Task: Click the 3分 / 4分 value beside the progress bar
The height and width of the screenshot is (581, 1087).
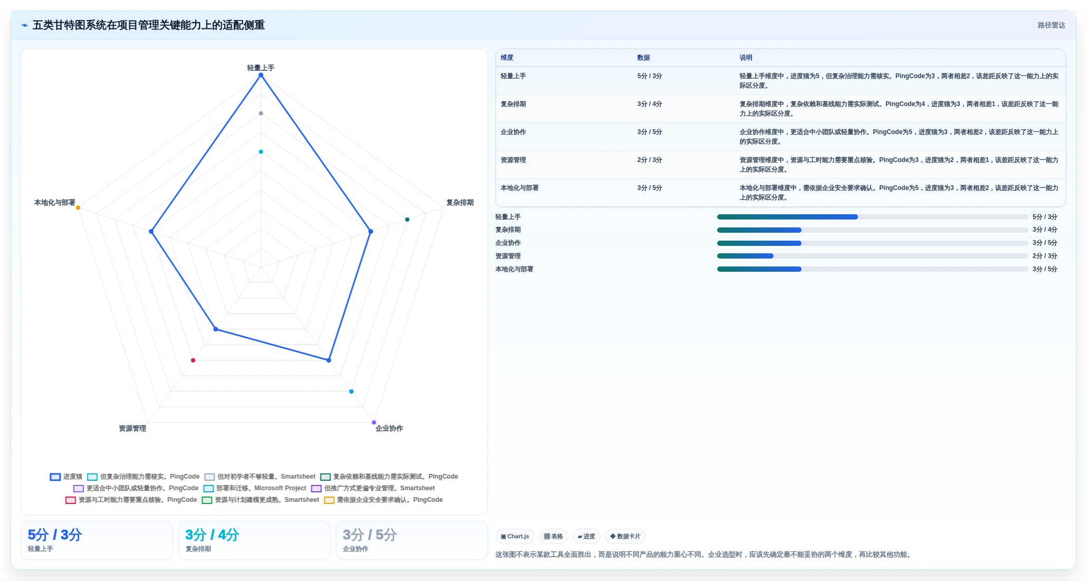Action: click(1045, 230)
